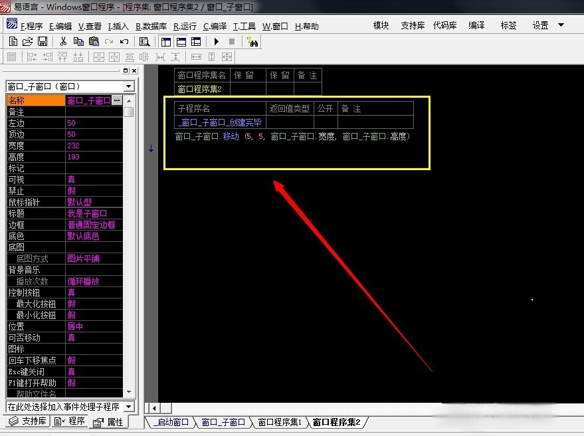Save the program with the floppy disk icon
Viewport: 584px width, 436px height.
point(43,41)
